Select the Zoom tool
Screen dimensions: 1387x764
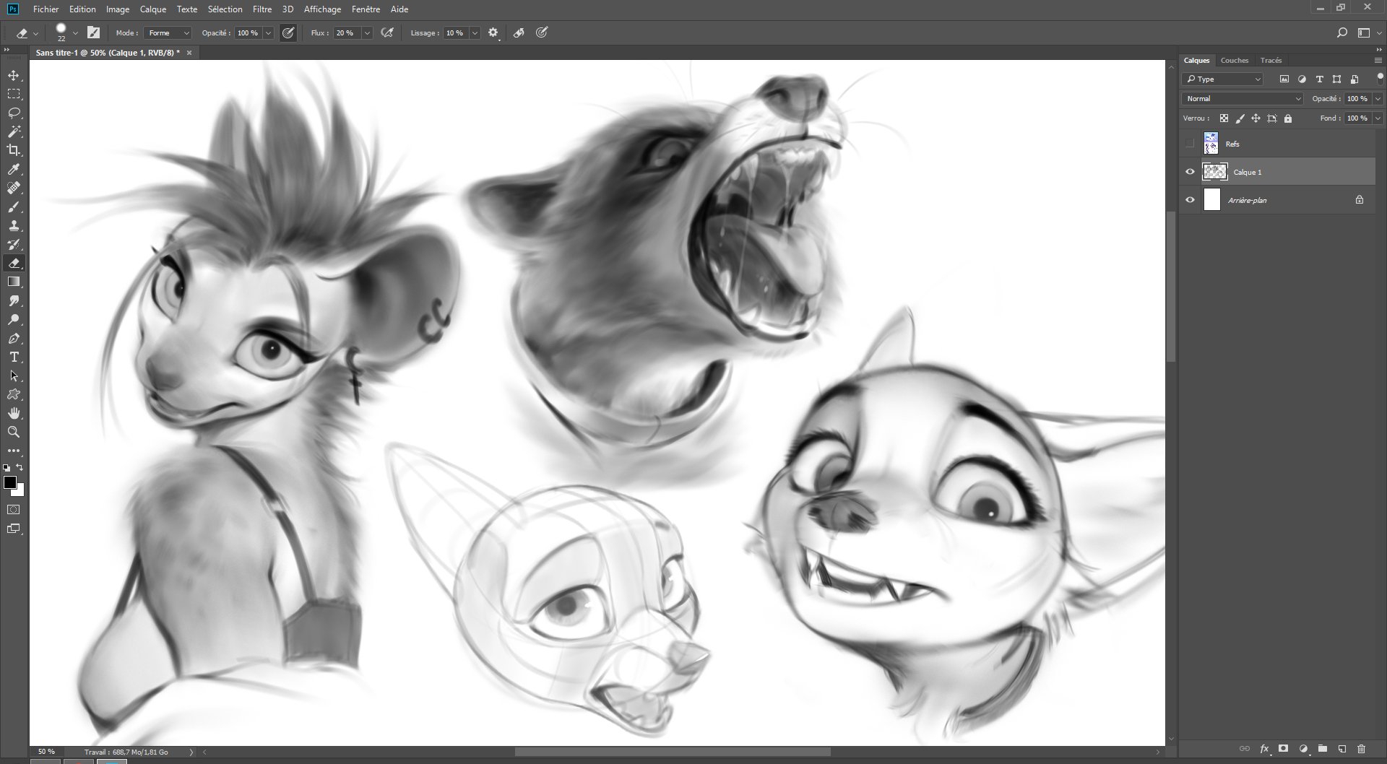14,433
